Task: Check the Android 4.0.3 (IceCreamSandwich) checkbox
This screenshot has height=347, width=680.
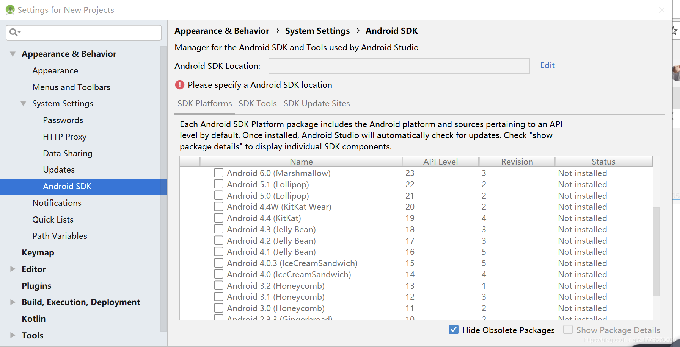Action: (x=218, y=263)
